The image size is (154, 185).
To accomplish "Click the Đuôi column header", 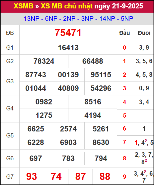I will 144,33.
